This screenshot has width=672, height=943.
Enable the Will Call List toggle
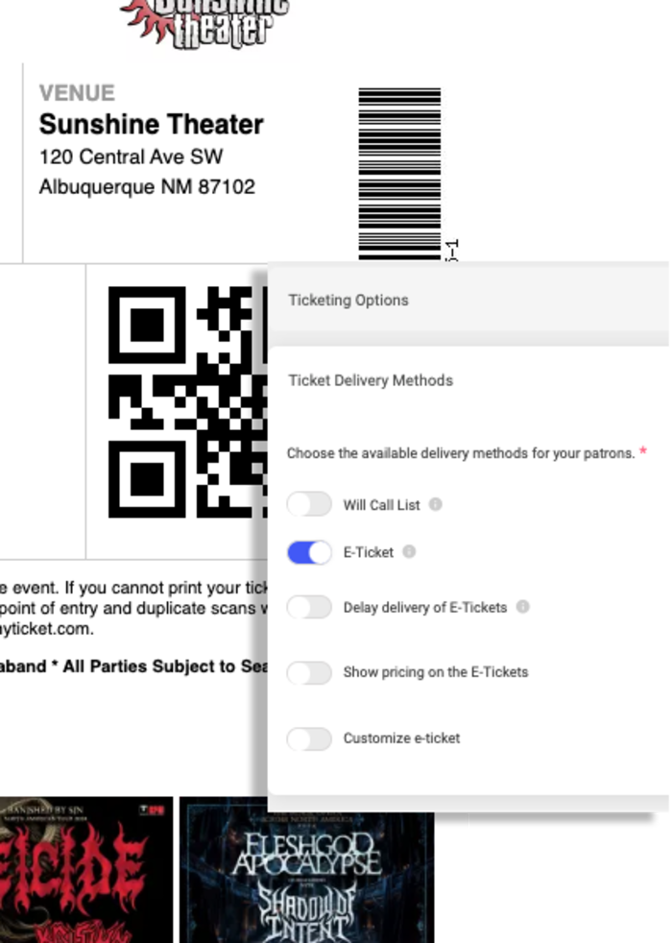click(309, 504)
